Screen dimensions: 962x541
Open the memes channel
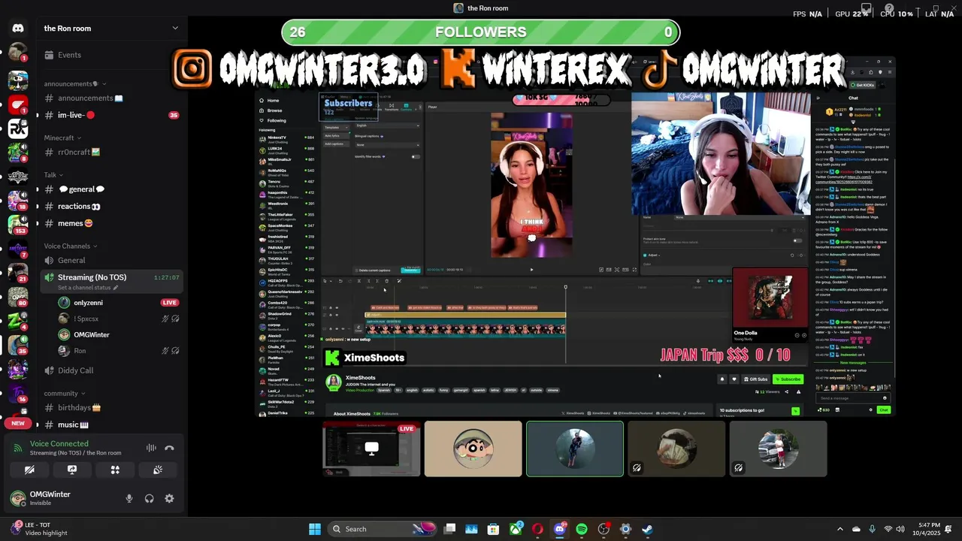pyautogui.click(x=111, y=223)
